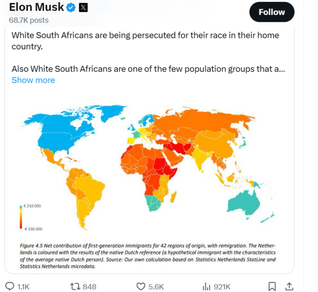
Task: Click the map's color gradient legend bar
Action: coord(21,217)
